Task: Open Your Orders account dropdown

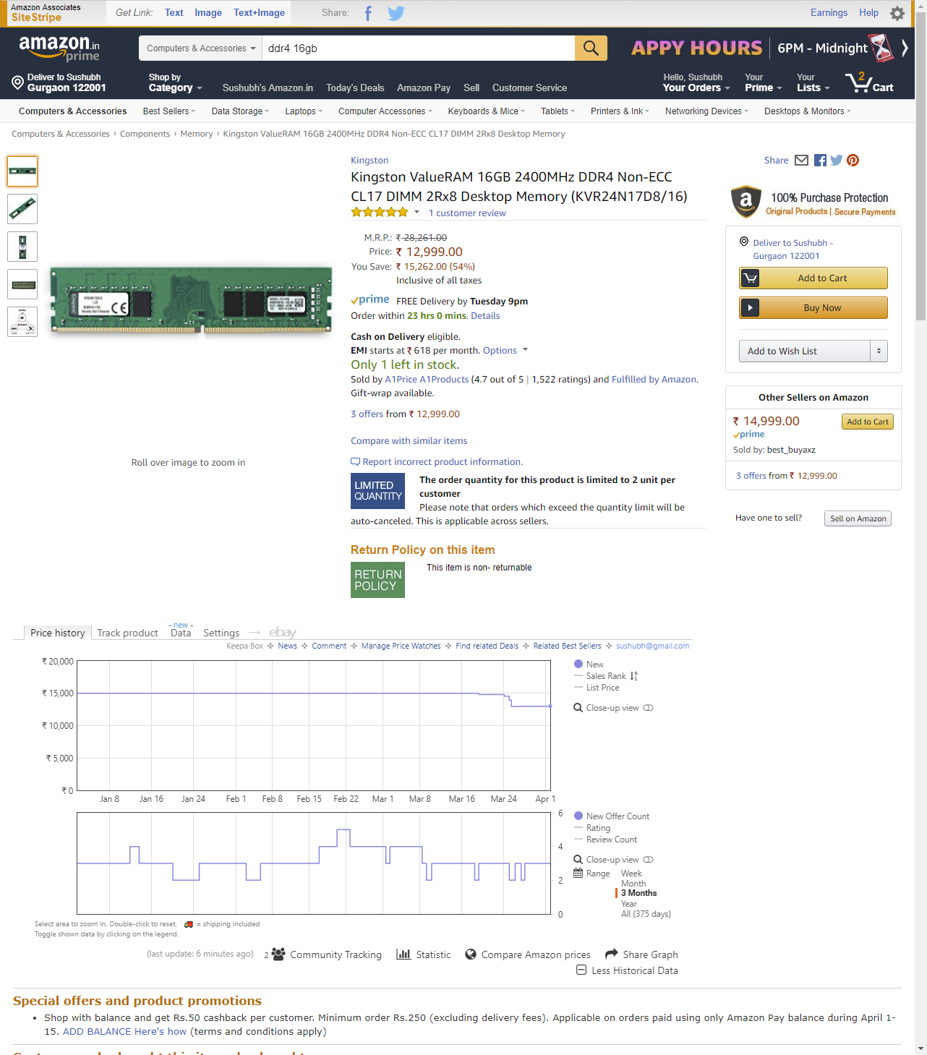Action: tap(696, 82)
